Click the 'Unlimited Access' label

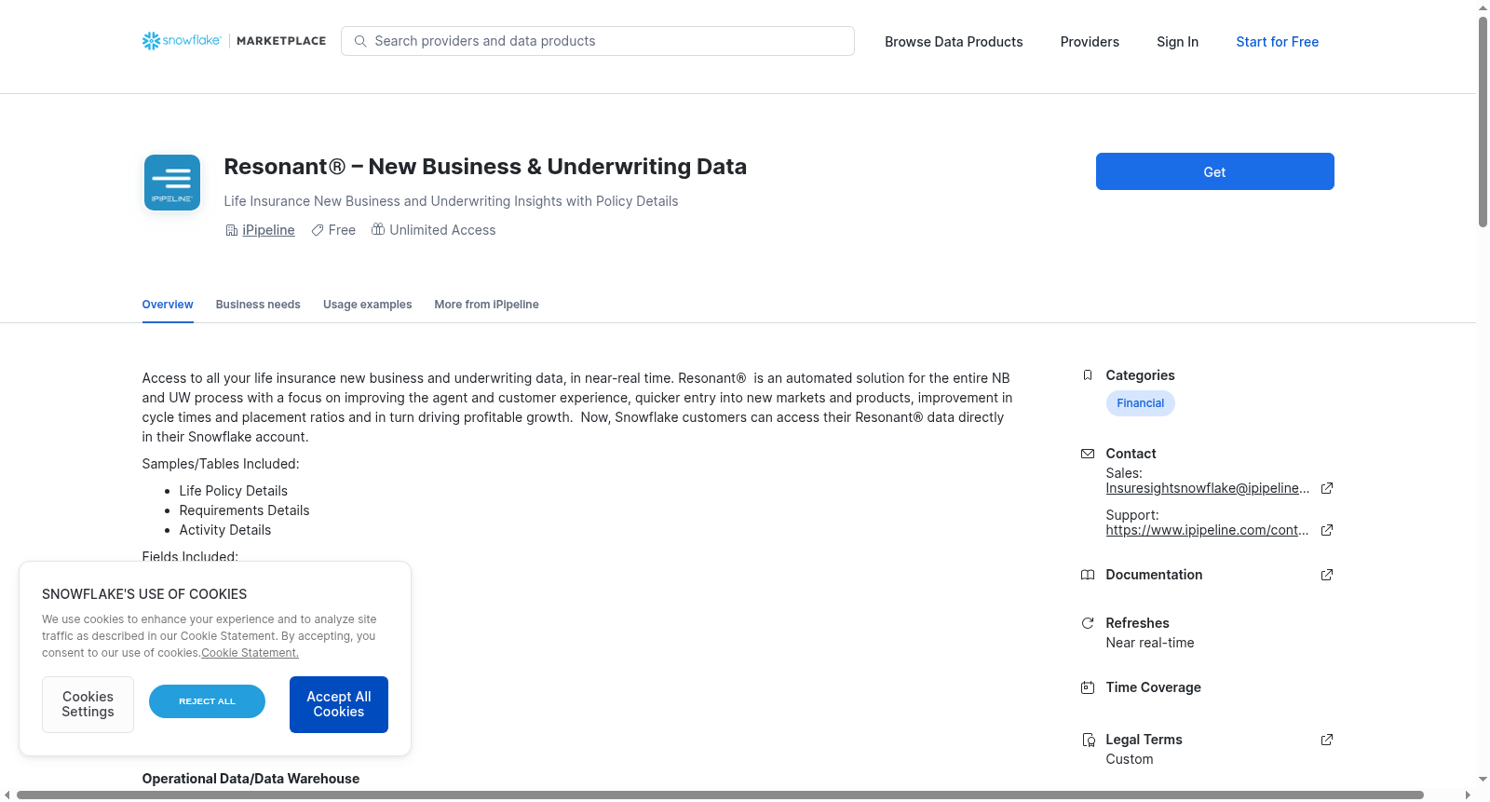coord(442,230)
